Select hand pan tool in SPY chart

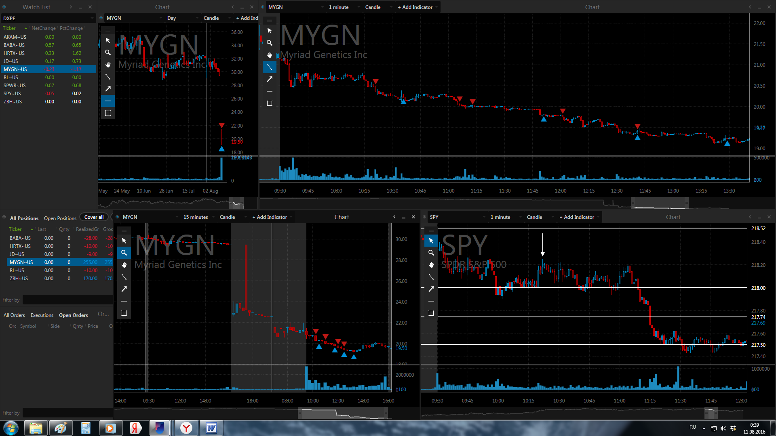click(x=431, y=265)
